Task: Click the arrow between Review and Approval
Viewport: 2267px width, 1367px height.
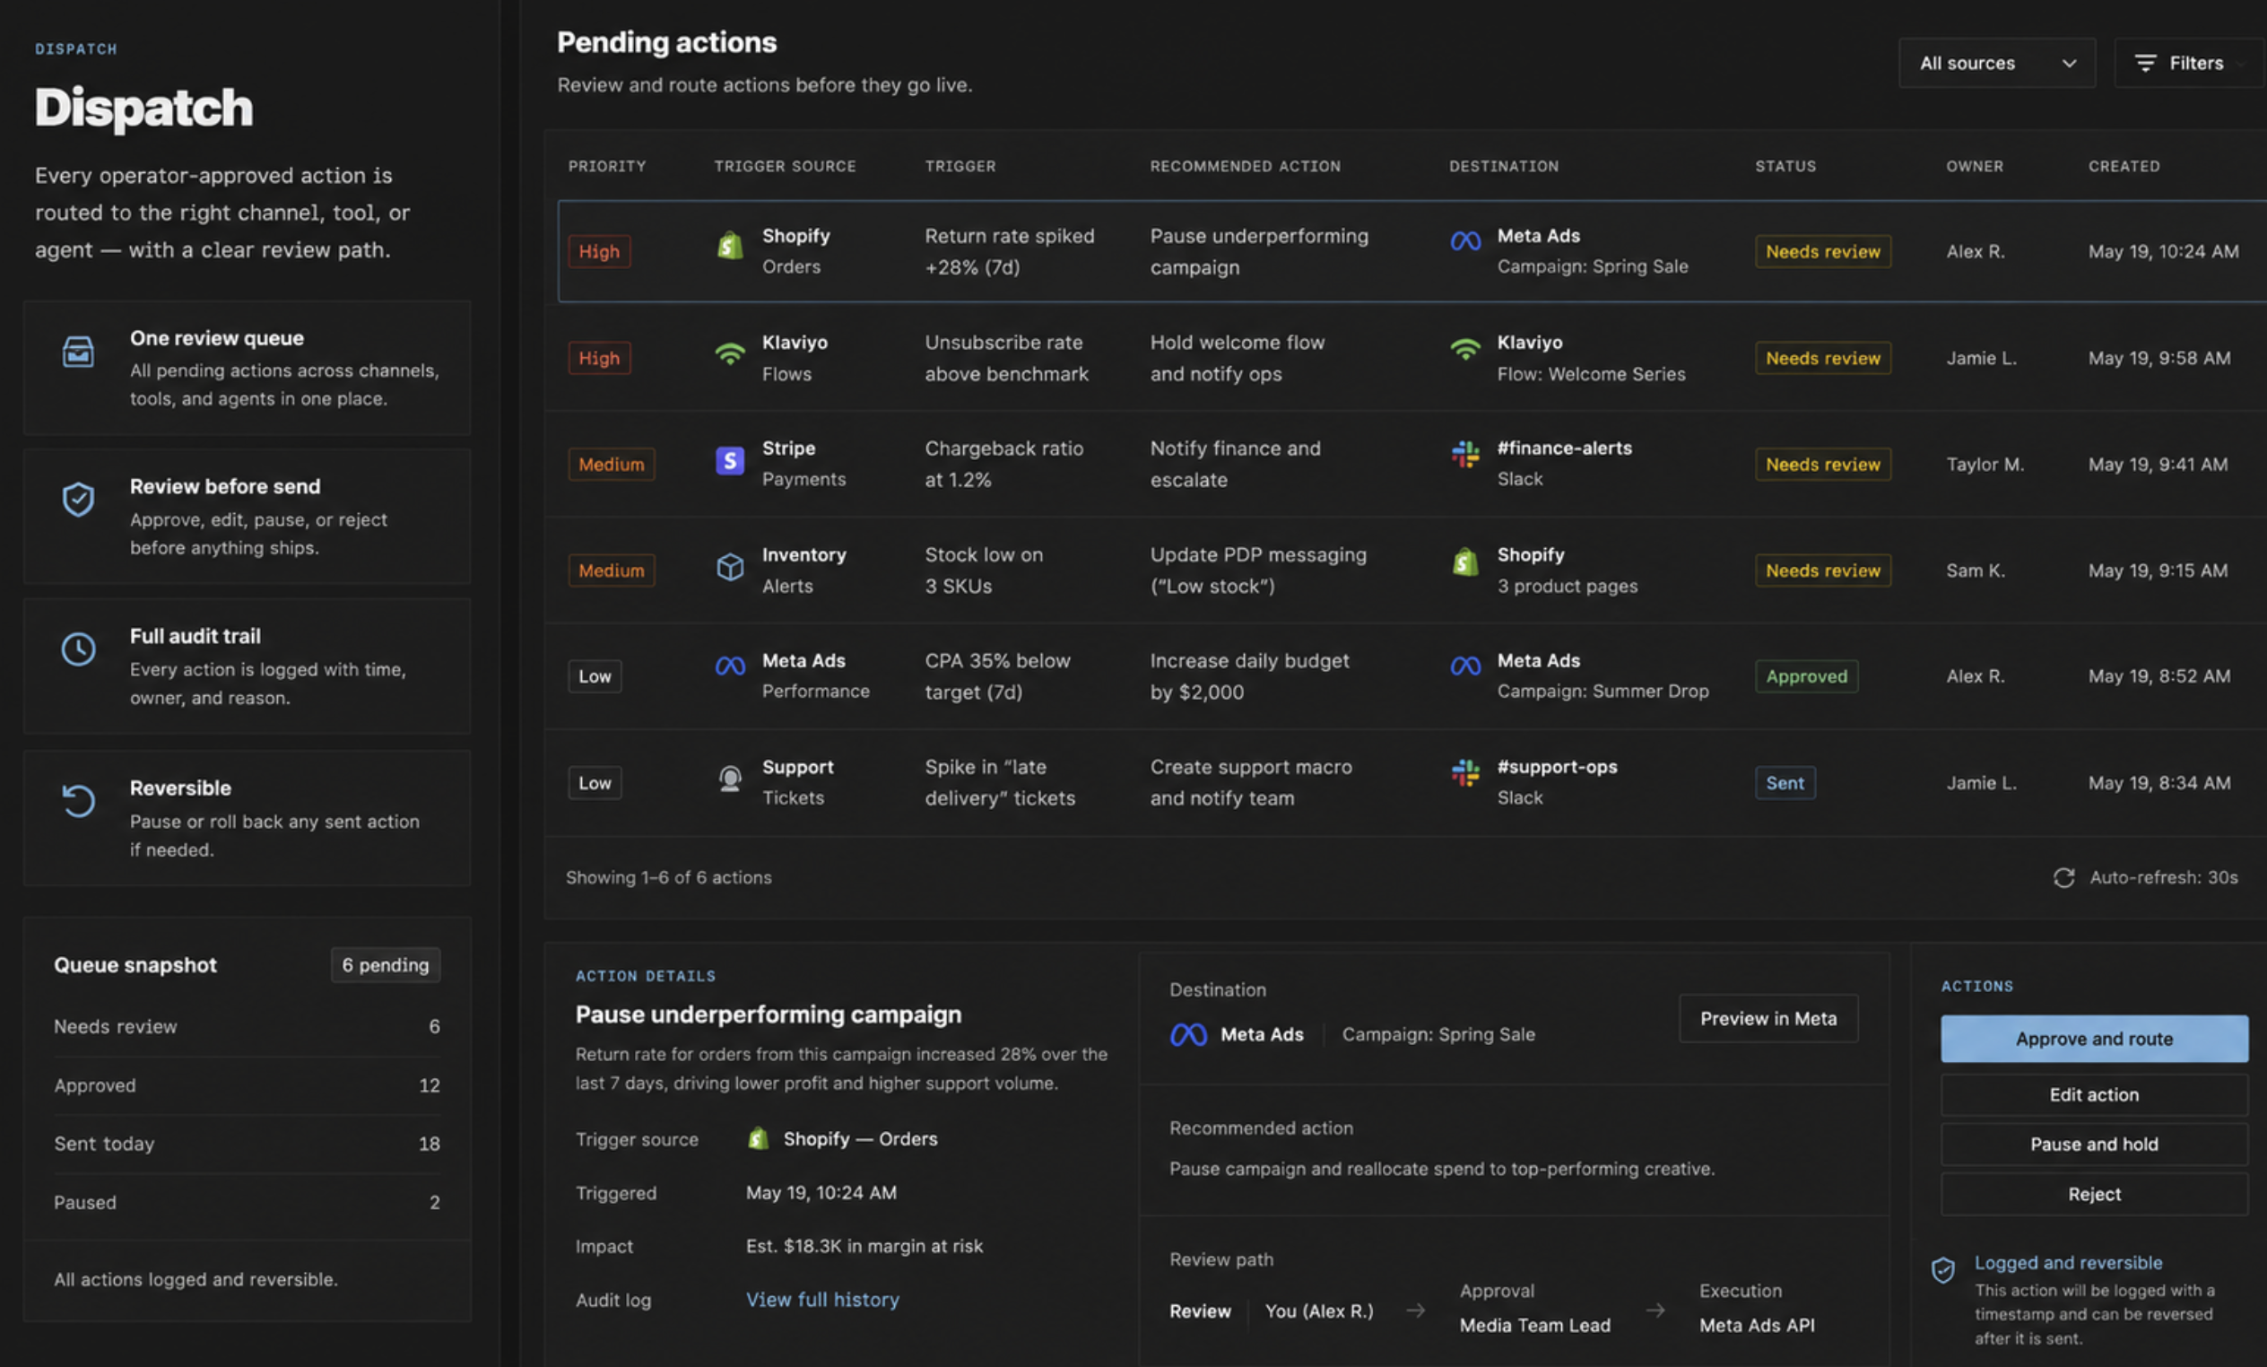Action: coord(1416,1310)
